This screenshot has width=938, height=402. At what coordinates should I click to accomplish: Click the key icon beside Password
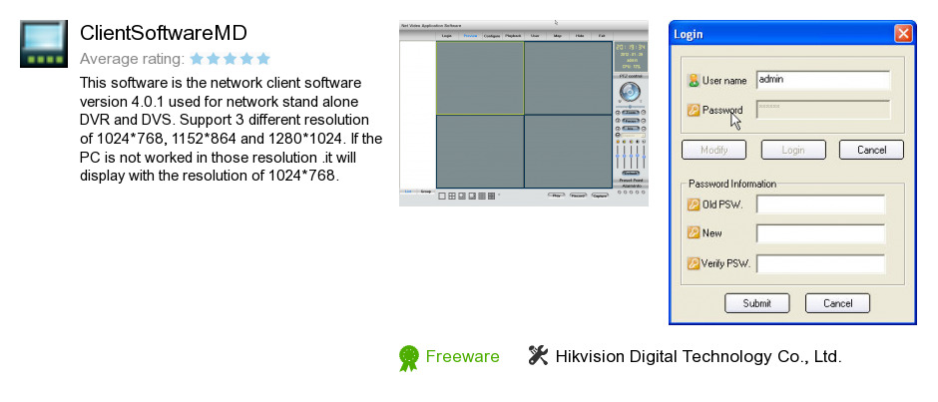694,110
